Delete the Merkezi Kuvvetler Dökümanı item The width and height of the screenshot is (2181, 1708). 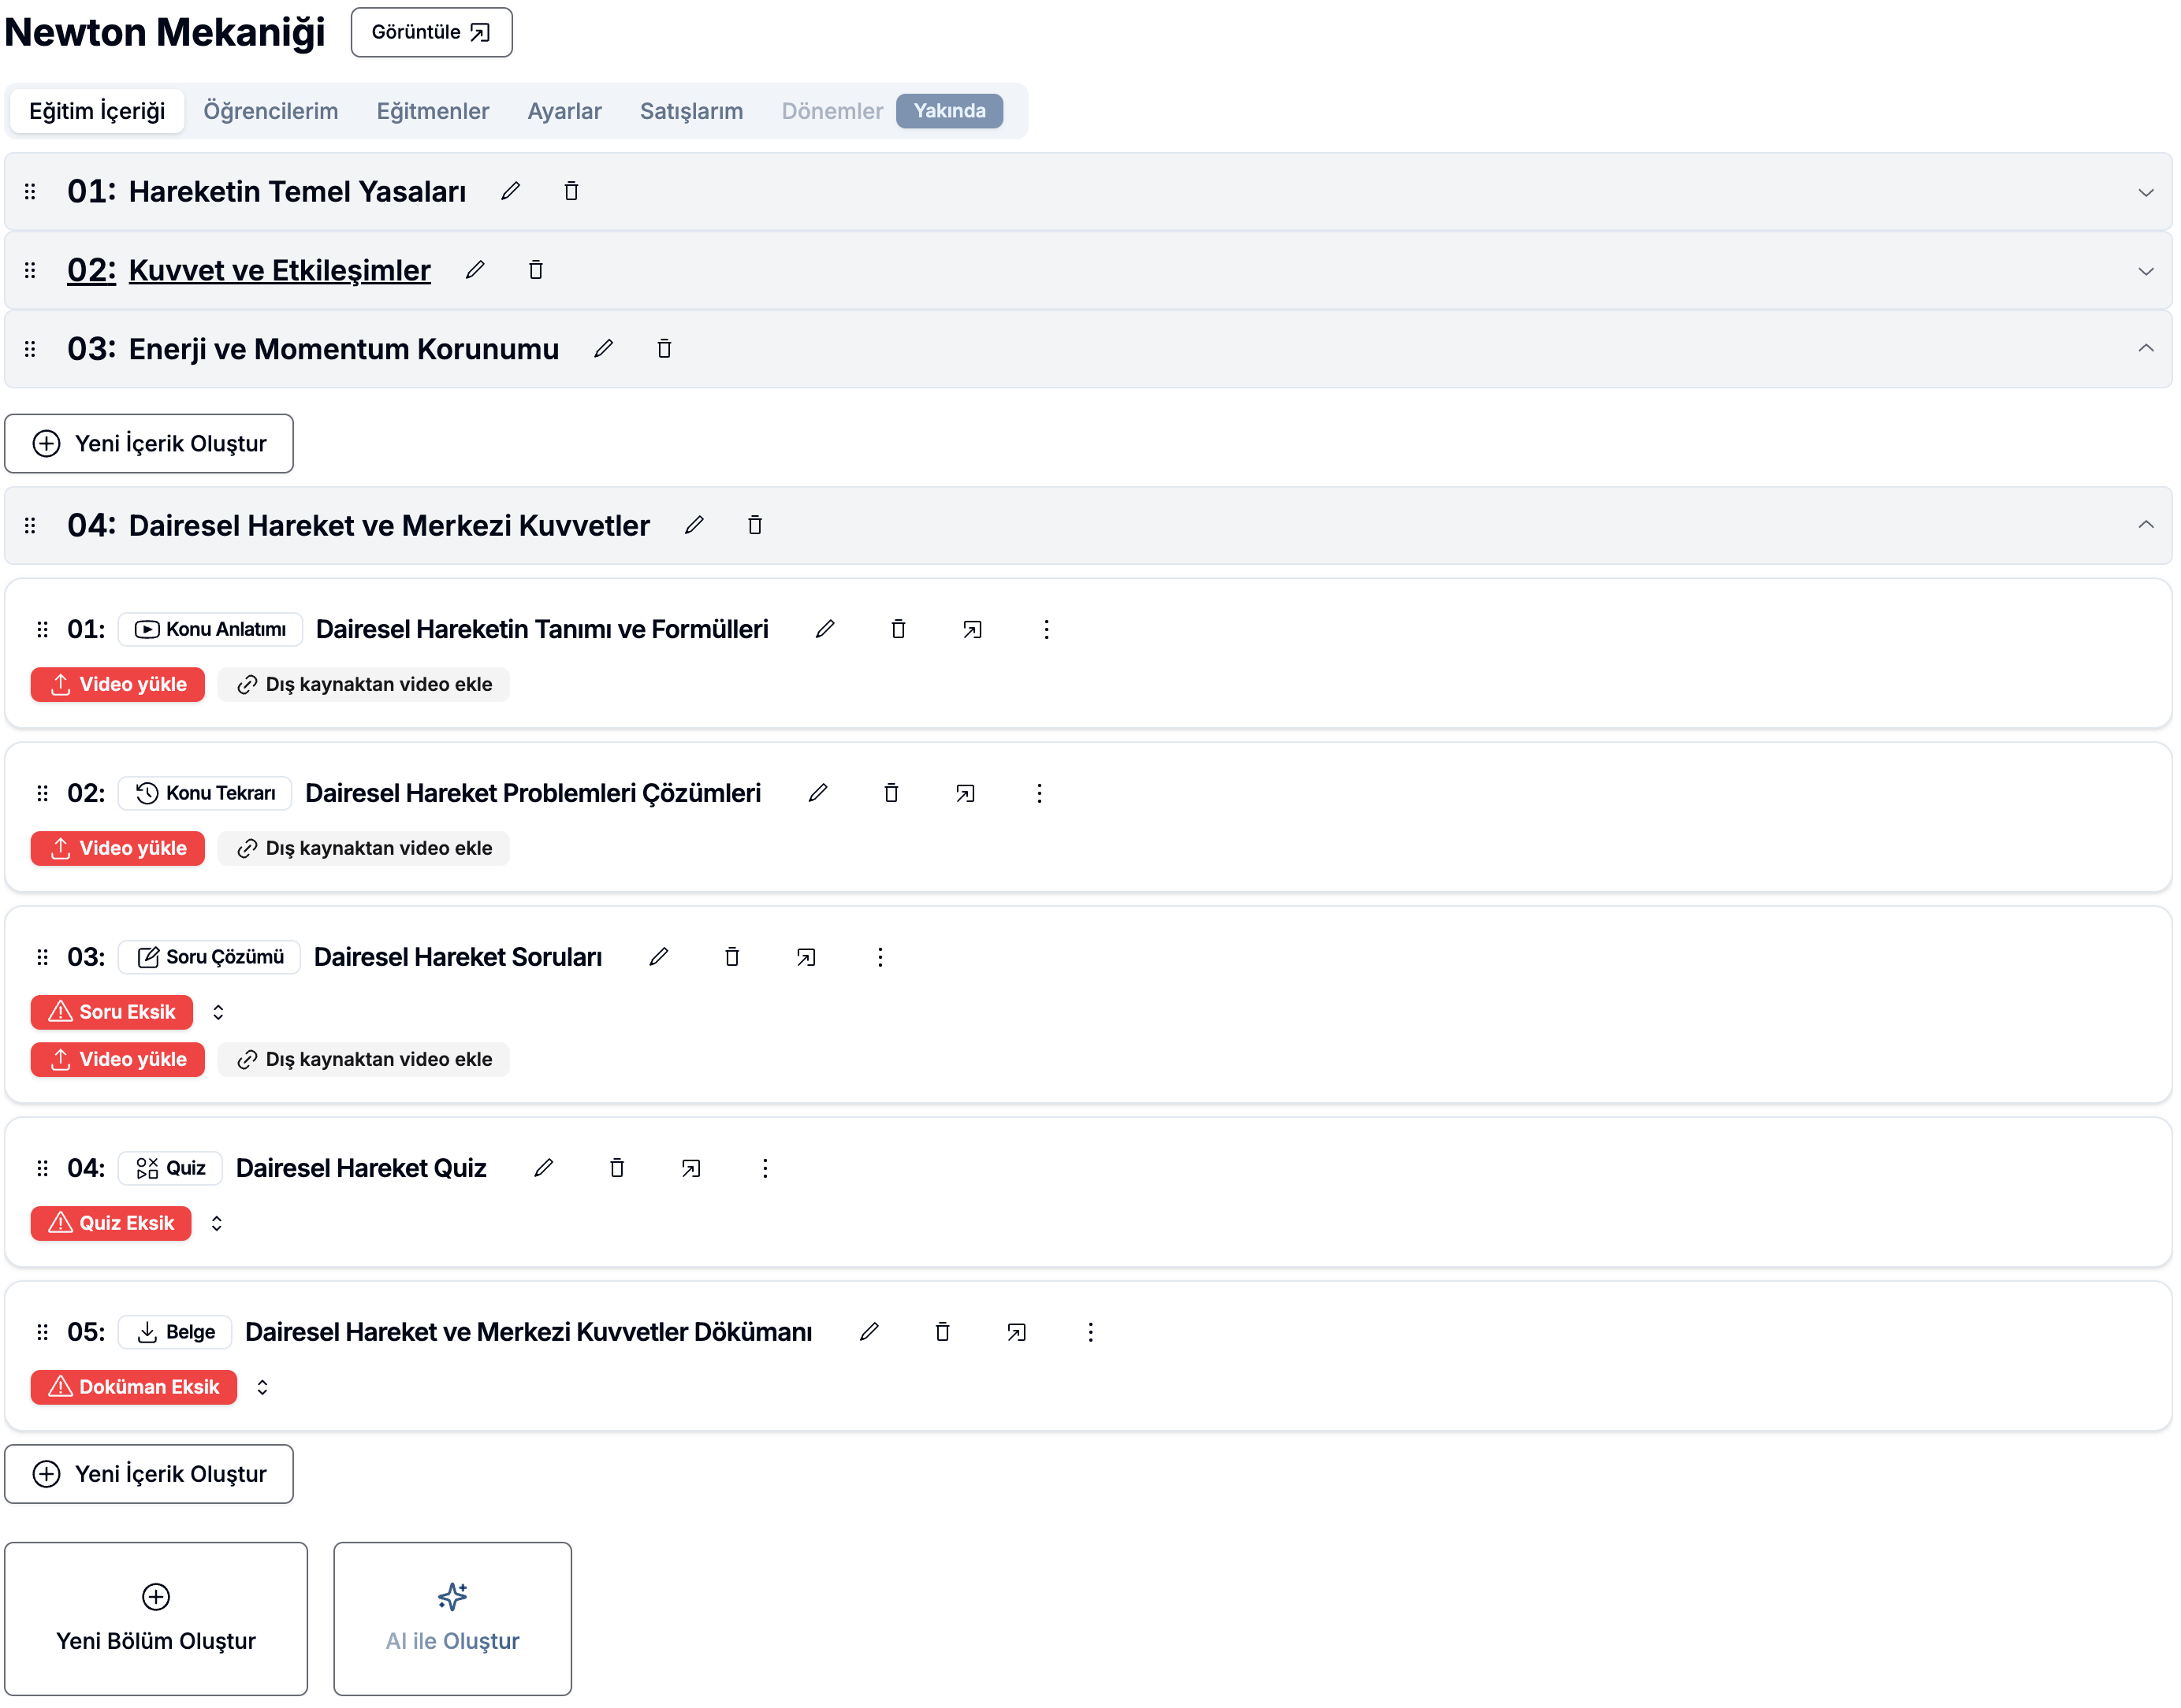(943, 1332)
